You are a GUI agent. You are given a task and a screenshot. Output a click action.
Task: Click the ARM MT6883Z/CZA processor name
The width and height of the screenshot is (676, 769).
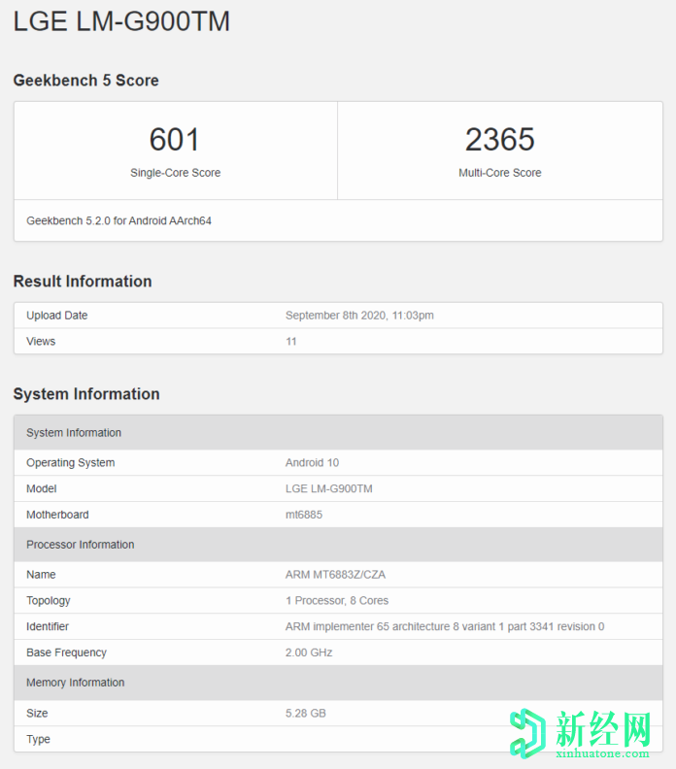(335, 575)
